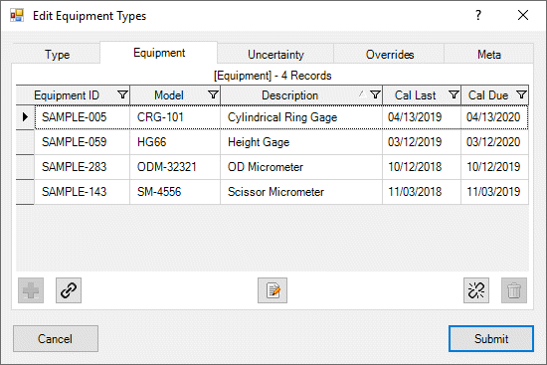
Task: Click the SAMPLE-059 cell
Action: pyautogui.click(x=82, y=142)
